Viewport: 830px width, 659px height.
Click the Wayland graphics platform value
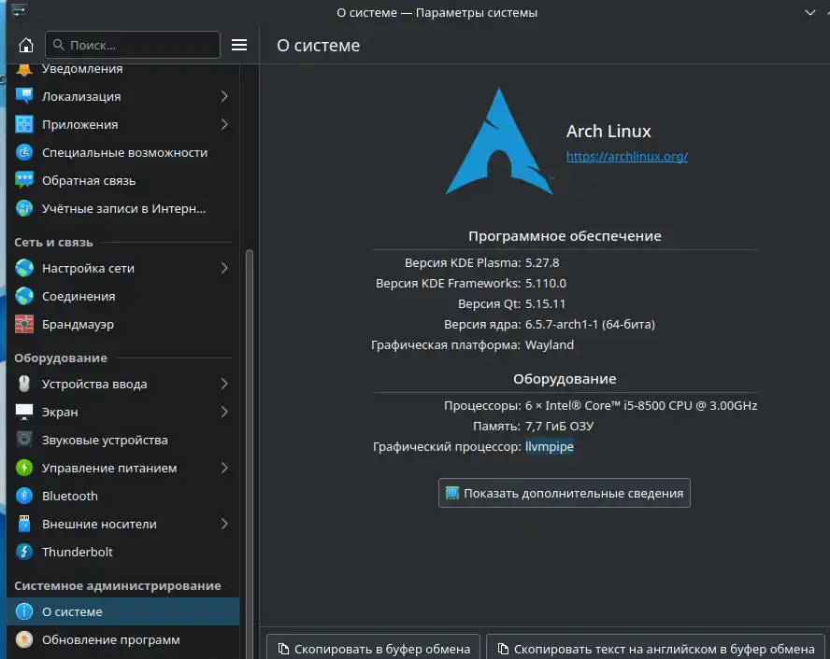[549, 344]
